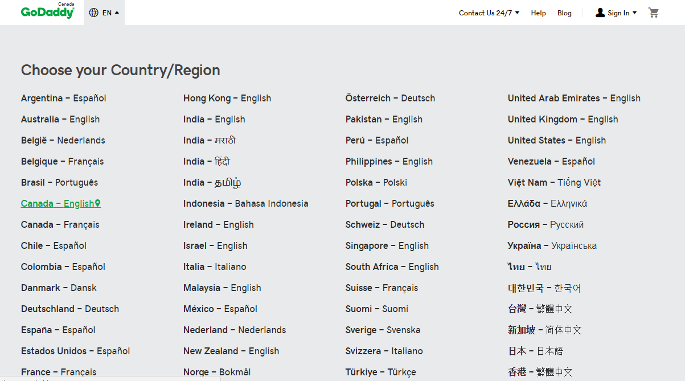Expand the Sign In menu

(x=616, y=13)
